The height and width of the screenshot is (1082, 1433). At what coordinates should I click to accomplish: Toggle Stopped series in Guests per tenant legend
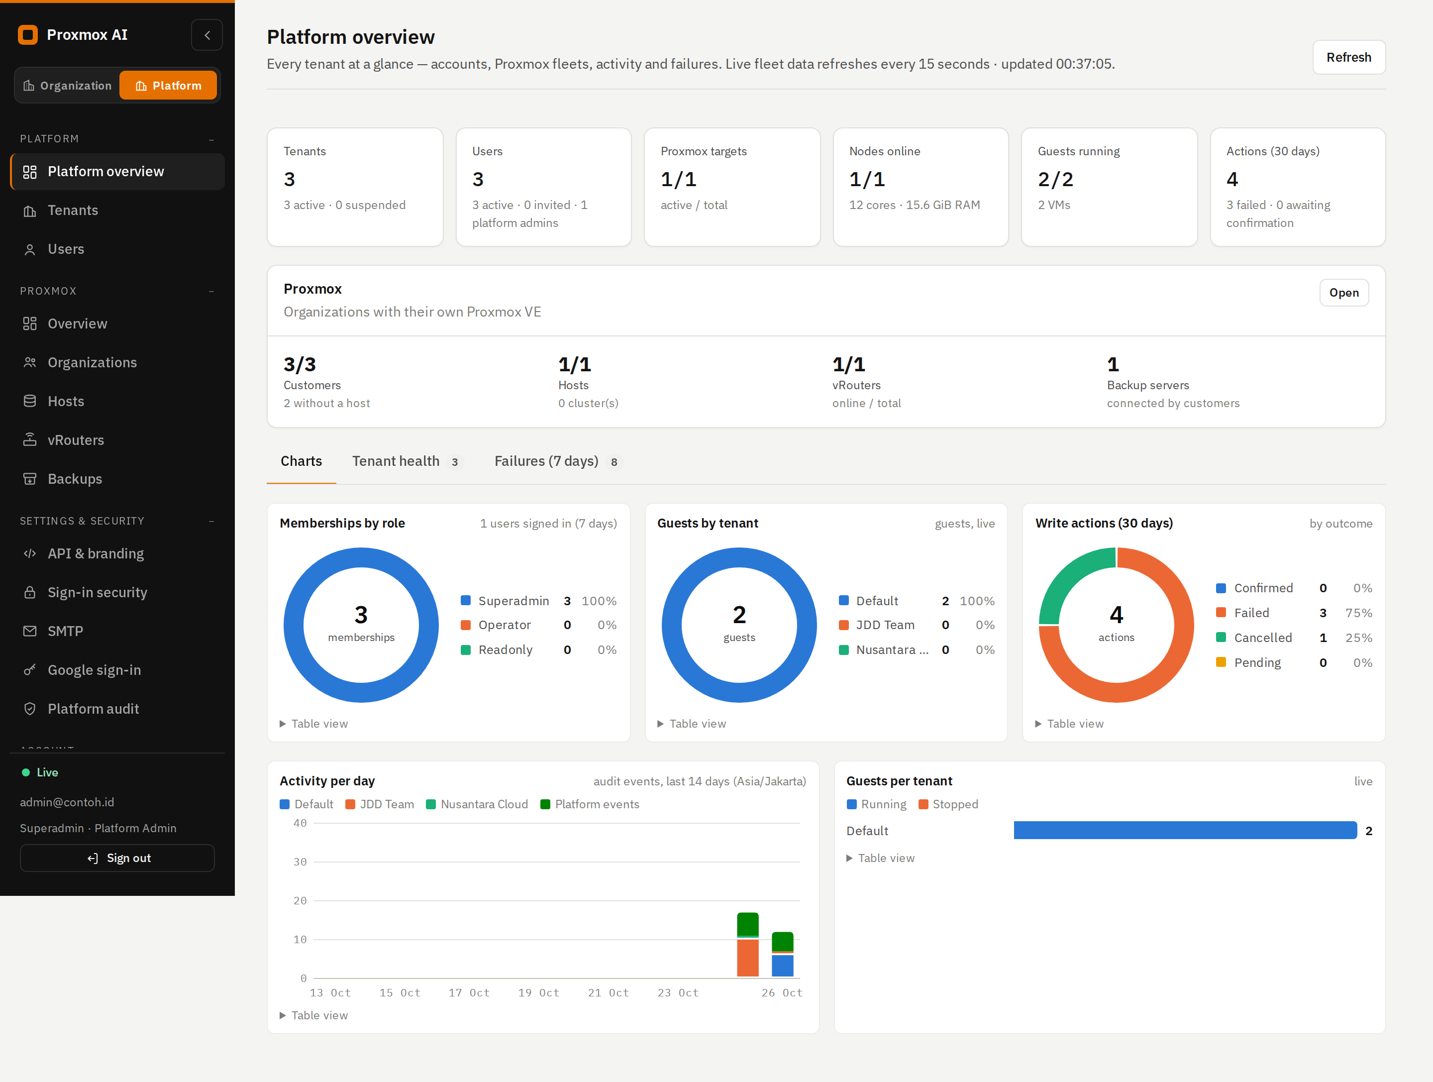pyautogui.click(x=948, y=805)
